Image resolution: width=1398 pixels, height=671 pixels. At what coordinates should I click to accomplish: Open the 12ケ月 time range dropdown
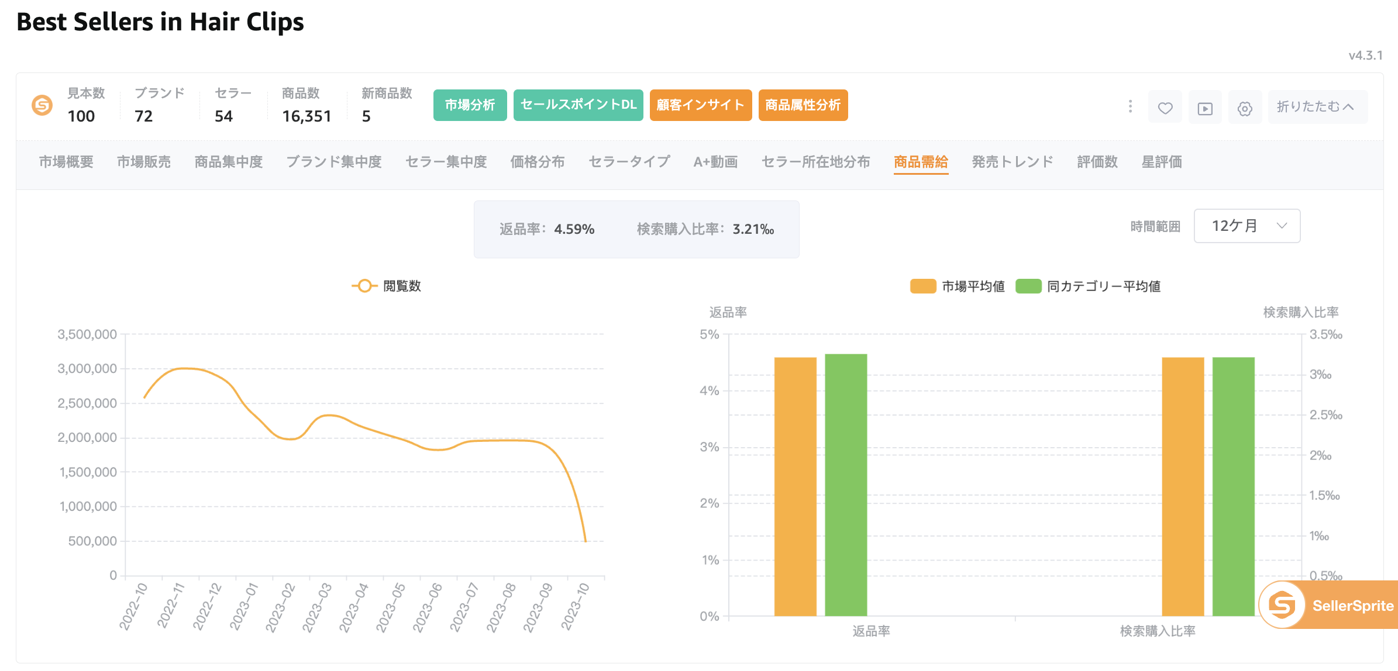pyautogui.click(x=1247, y=226)
